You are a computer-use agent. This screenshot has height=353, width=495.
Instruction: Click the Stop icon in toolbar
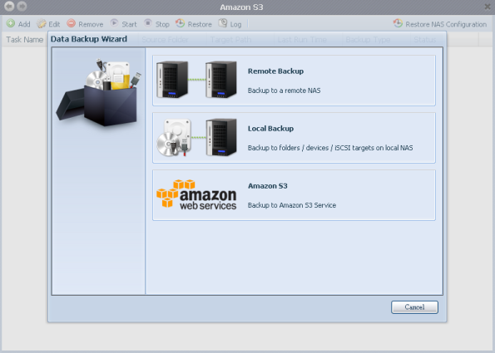point(148,23)
